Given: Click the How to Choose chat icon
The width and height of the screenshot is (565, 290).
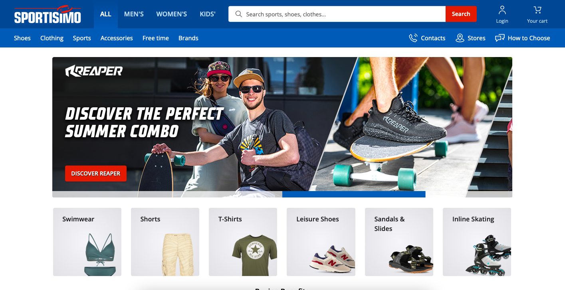Looking at the screenshot, I should point(500,38).
